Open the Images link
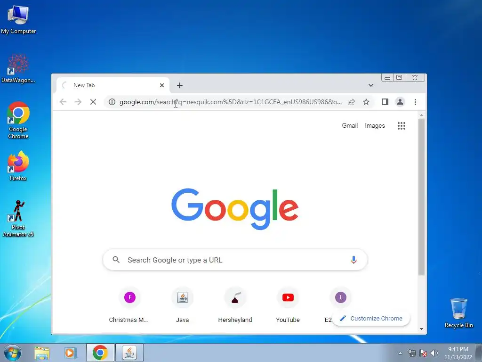Viewport: 482px width, 362px height. 375,125
